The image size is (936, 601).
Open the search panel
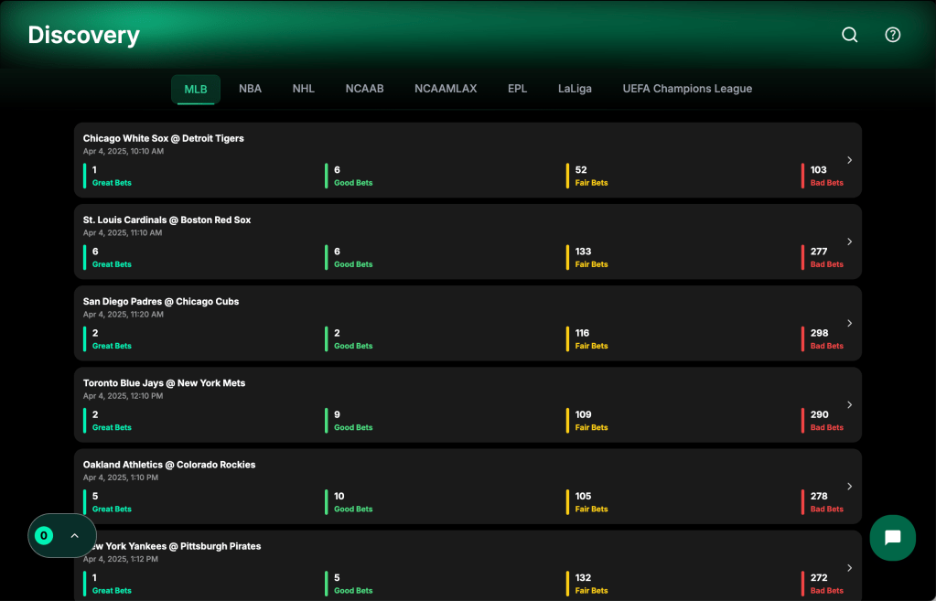coord(849,35)
